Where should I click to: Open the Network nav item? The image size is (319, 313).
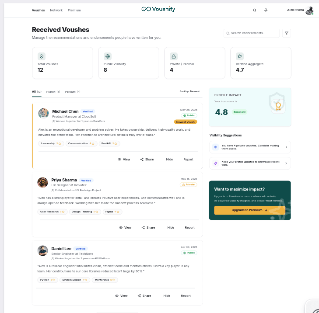(x=56, y=10)
